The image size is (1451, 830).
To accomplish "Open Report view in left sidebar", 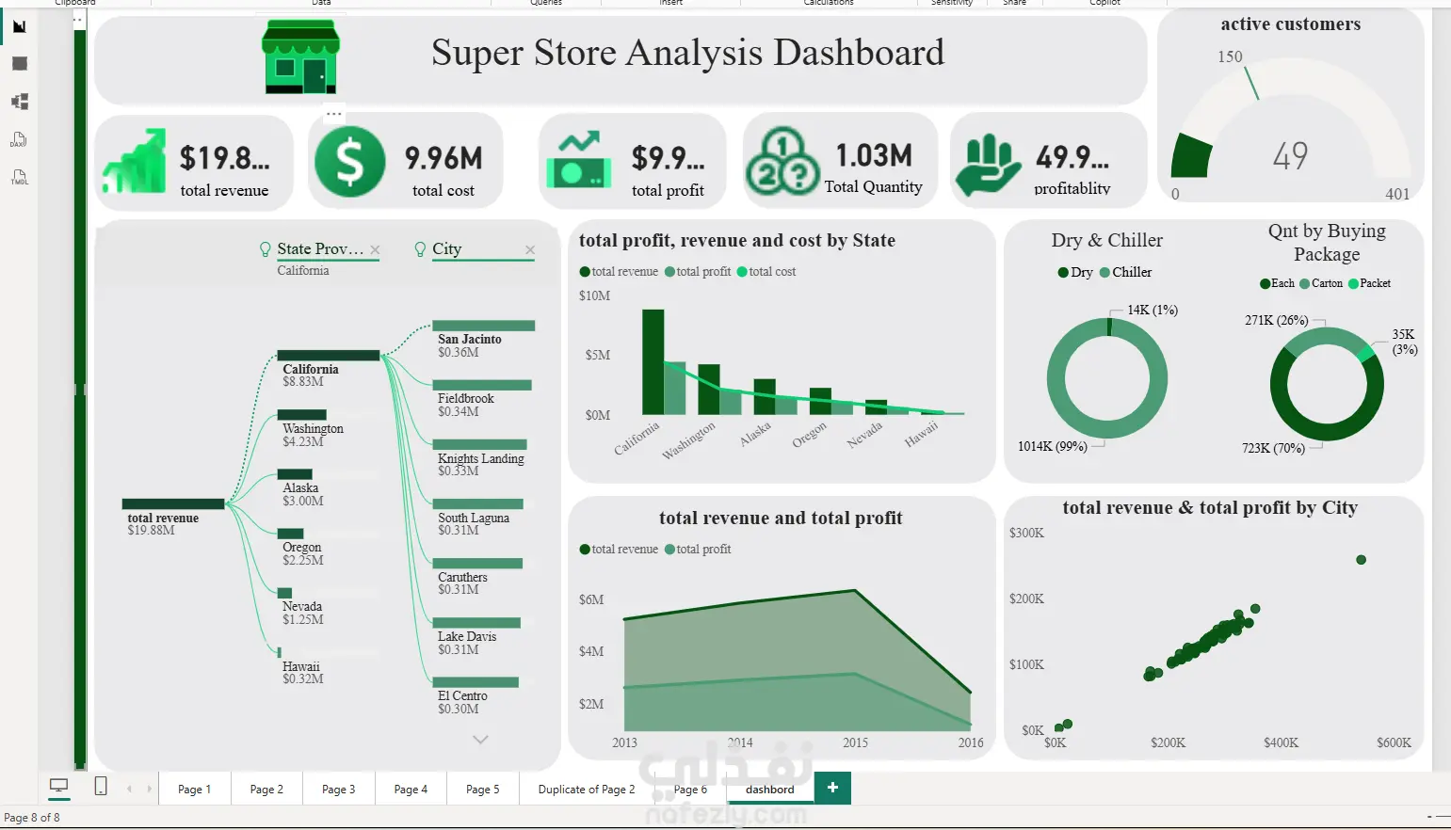I will tap(19, 26).
